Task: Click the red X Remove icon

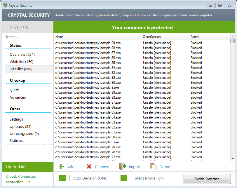Action: point(89,166)
